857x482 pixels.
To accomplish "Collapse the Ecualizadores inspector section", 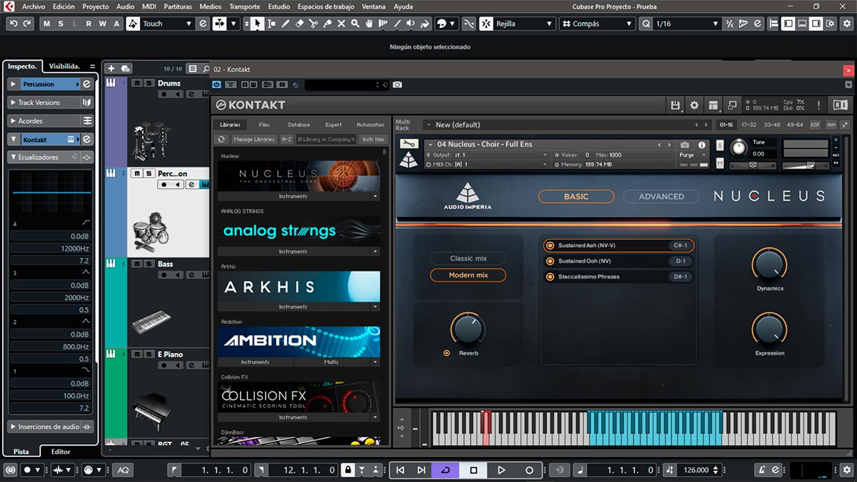I will click(14, 156).
